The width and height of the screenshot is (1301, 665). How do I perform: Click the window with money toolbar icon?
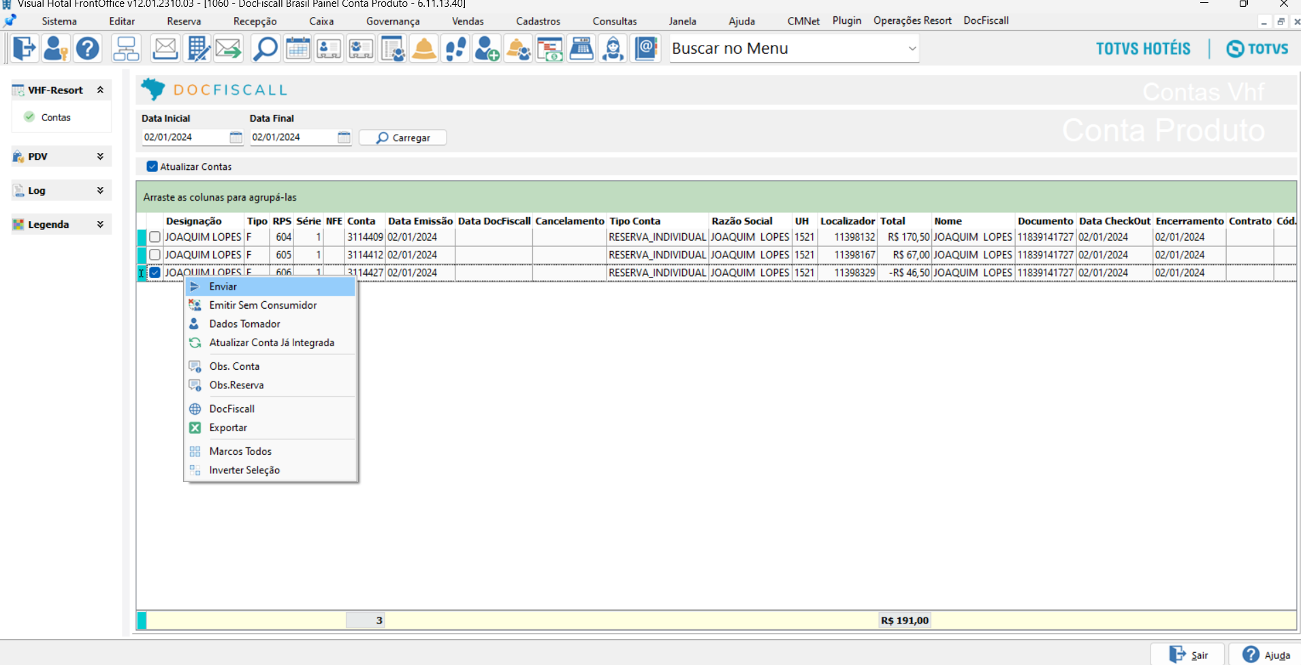coord(550,49)
